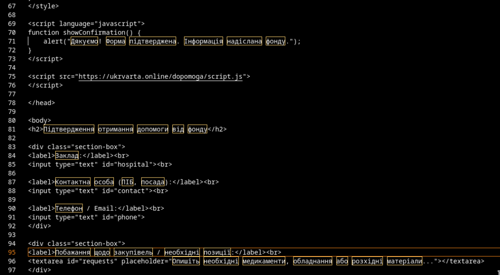Click the word "Email" on line 90

click(104, 208)
